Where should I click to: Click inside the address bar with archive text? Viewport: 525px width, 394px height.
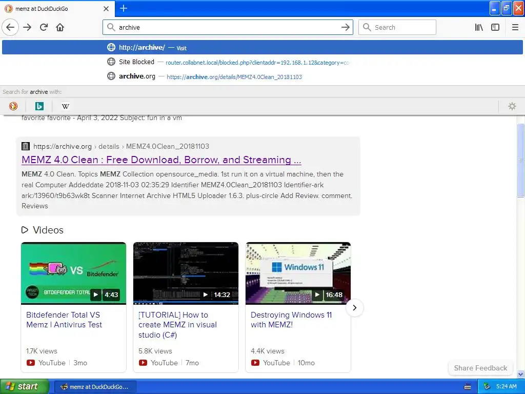pos(228,28)
